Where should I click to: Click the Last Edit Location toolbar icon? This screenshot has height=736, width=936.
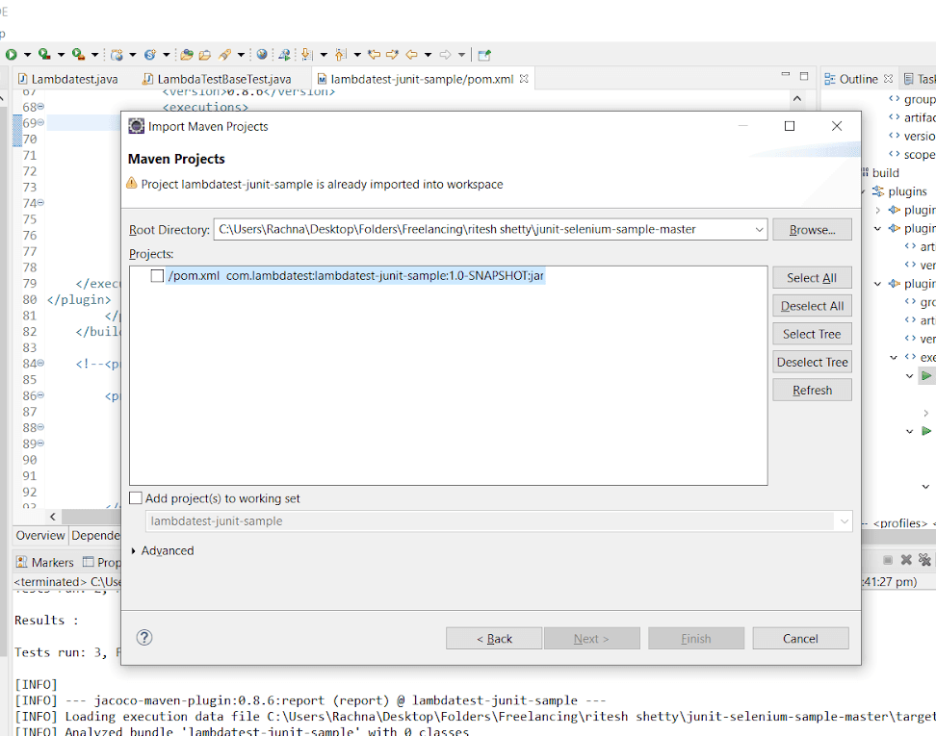pyautogui.click(x=375, y=55)
